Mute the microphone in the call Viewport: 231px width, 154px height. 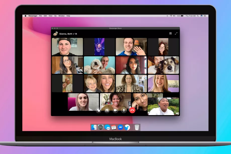[124, 110]
